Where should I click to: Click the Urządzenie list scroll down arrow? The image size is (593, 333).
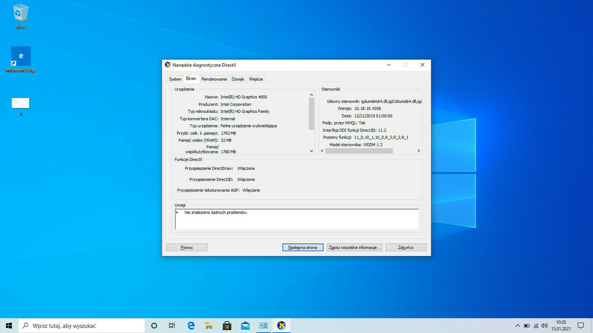click(x=311, y=151)
